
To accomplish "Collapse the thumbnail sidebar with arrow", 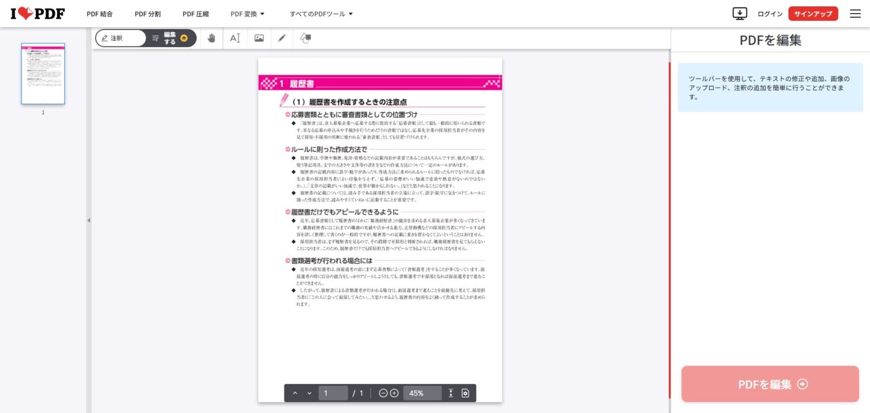I will pyautogui.click(x=88, y=220).
